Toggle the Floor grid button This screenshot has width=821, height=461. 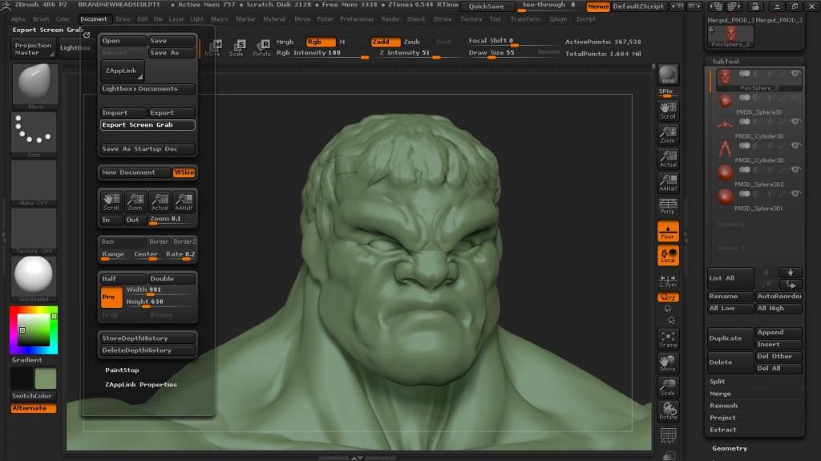[x=668, y=231]
